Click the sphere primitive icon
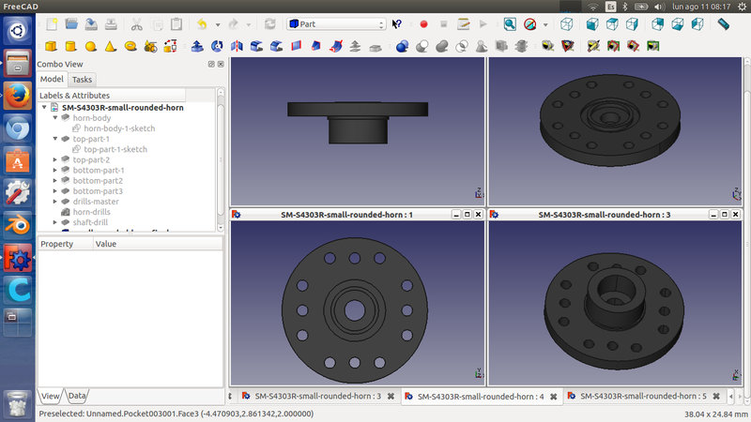The height and width of the screenshot is (422, 751). point(91,45)
